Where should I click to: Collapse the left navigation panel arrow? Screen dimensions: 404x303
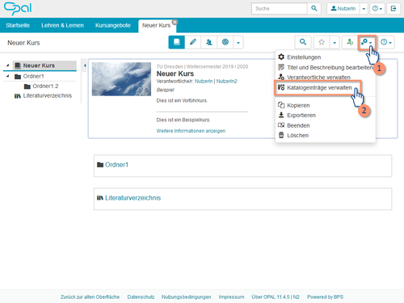[85, 65]
